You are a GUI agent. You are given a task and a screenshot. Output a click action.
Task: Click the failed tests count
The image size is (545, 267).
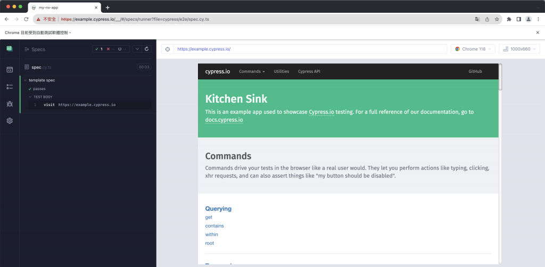(x=111, y=49)
